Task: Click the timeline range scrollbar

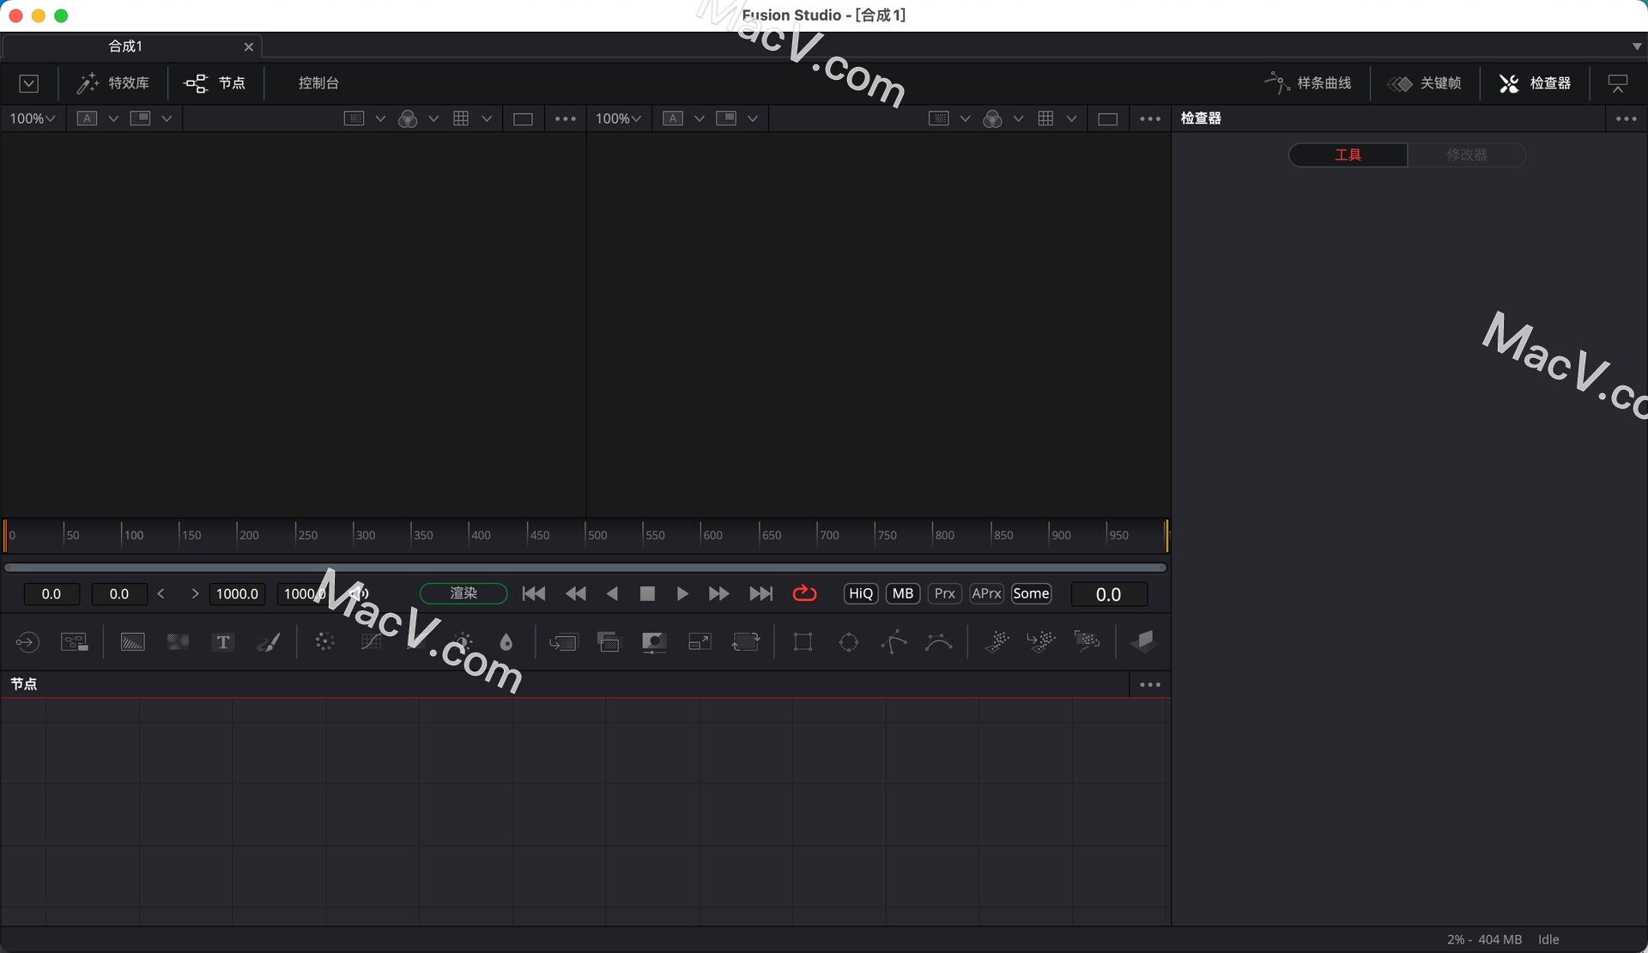Action: [x=585, y=568]
